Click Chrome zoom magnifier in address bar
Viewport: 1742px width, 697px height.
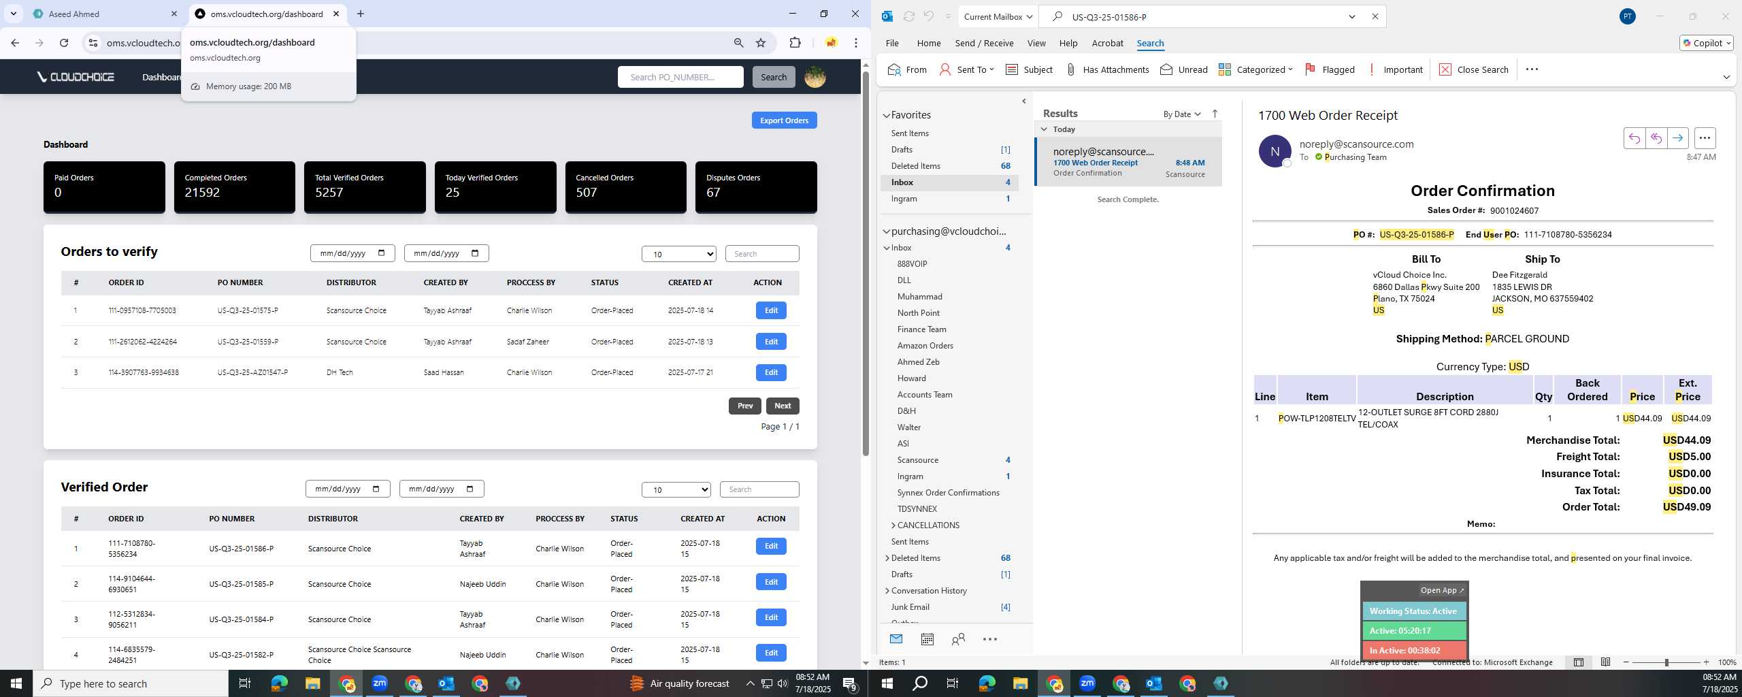coord(738,43)
